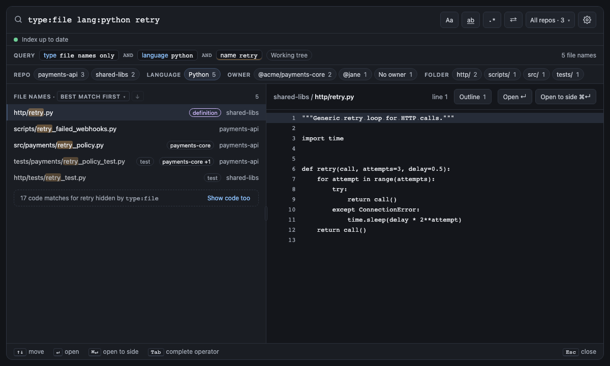Click the 'def retry(call, attempts=3, delay=0.5):' line
610x366 pixels.
[376, 169]
